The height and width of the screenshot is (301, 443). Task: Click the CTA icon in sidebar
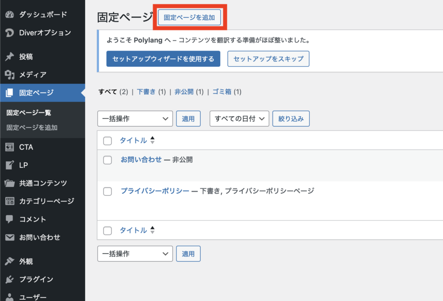10,147
